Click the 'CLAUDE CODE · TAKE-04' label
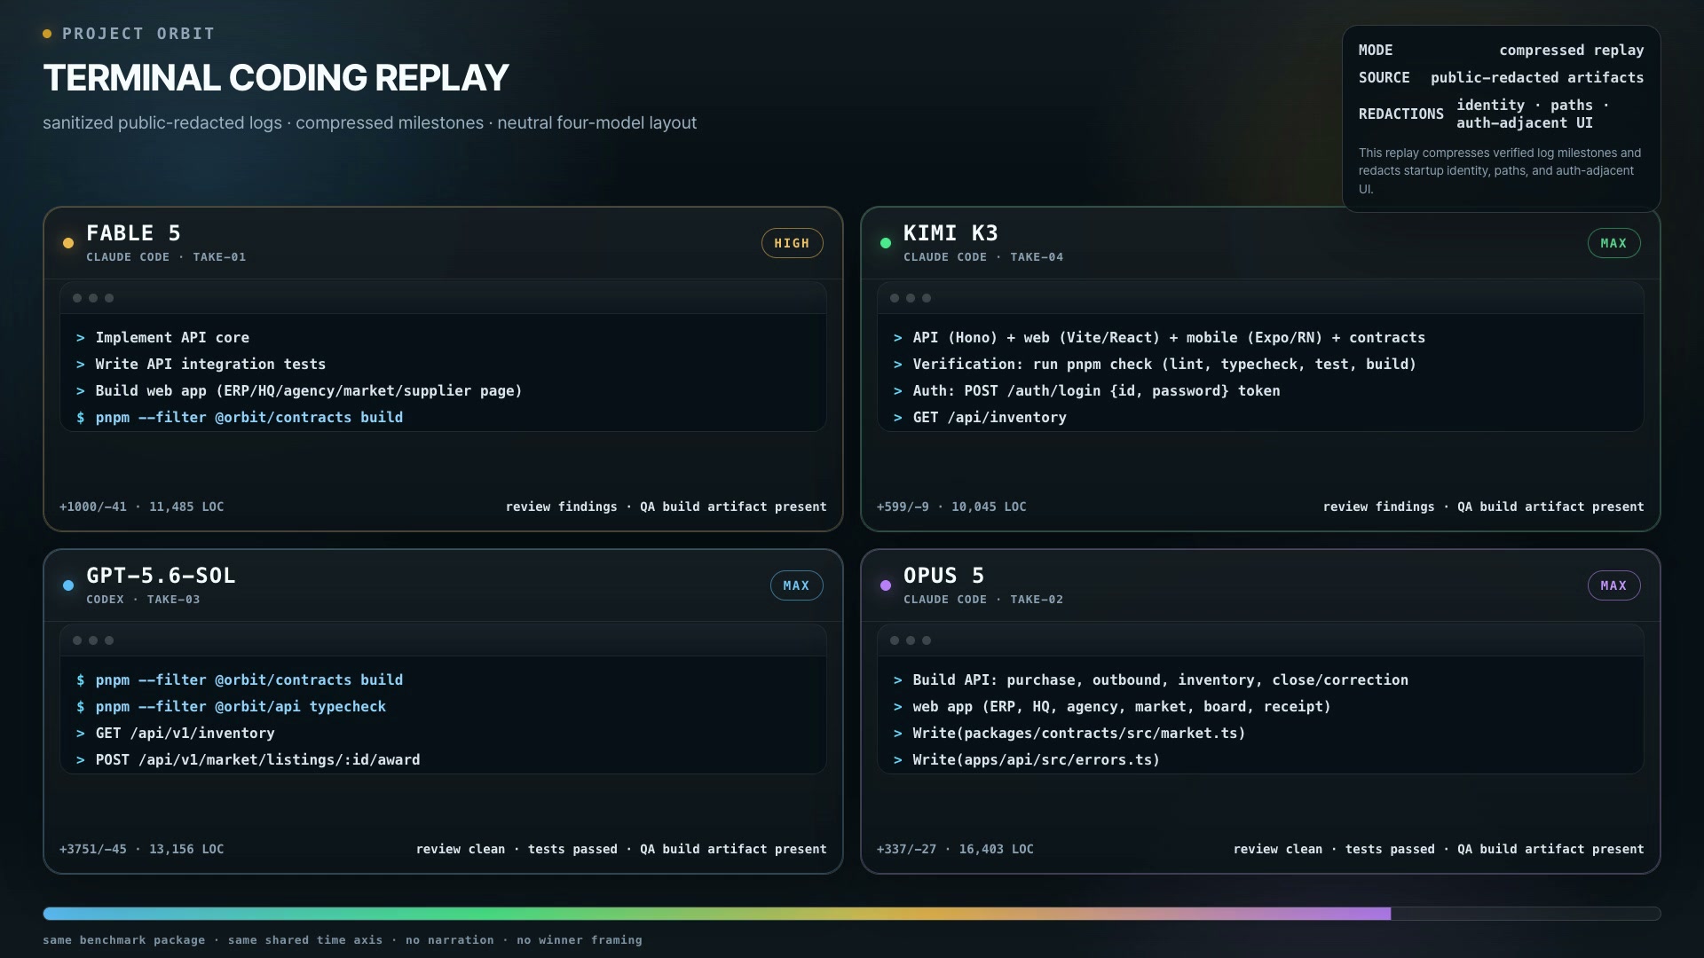Image resolution: width=1704 pixels, height=958 pixels. [x=983, y=257]
